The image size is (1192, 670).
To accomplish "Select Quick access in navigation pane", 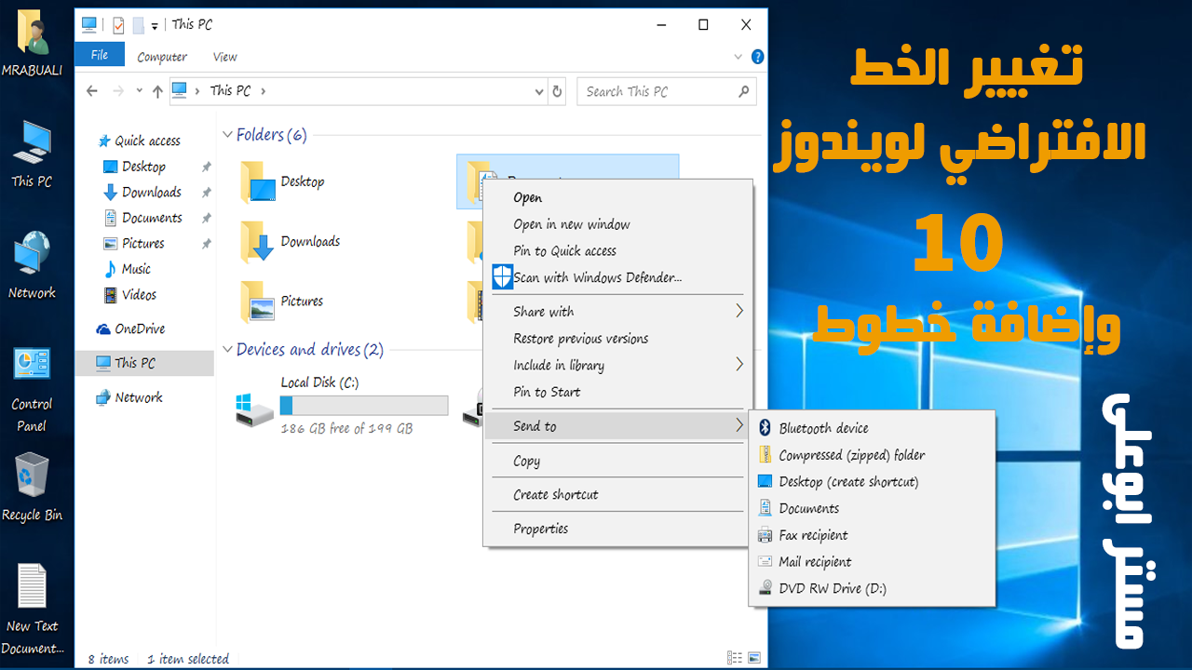I will (x=139, y=141).
